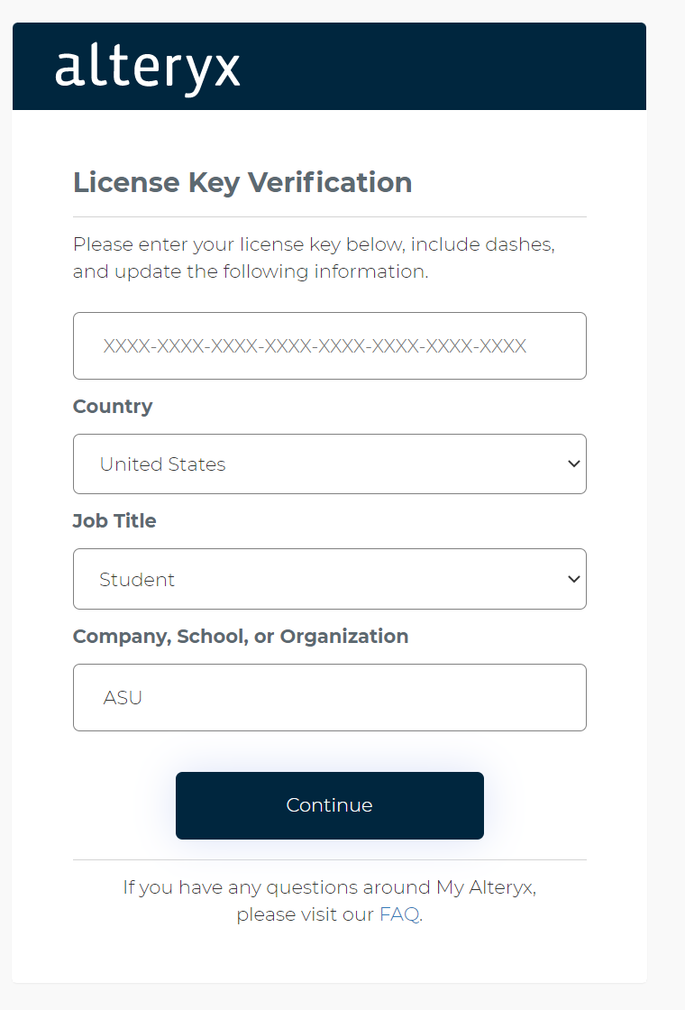Click the license key entry field
This screenshot has height=1010, width=685.
click(x=329, y=345)
